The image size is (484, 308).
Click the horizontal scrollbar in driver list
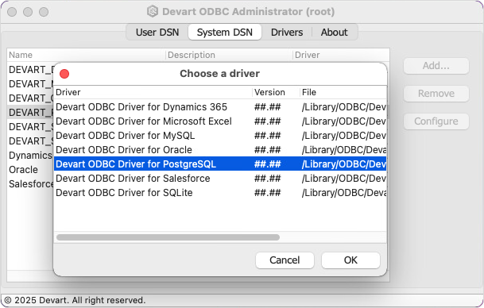168,237
